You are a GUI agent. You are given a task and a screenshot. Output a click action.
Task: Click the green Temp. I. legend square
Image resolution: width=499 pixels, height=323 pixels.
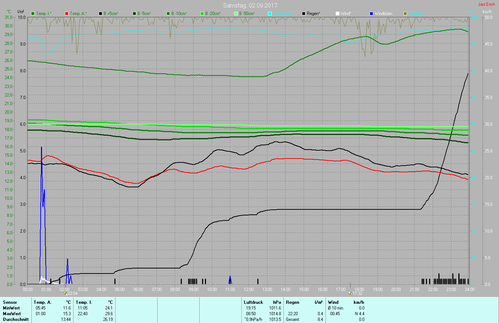(x=33, y=14)
